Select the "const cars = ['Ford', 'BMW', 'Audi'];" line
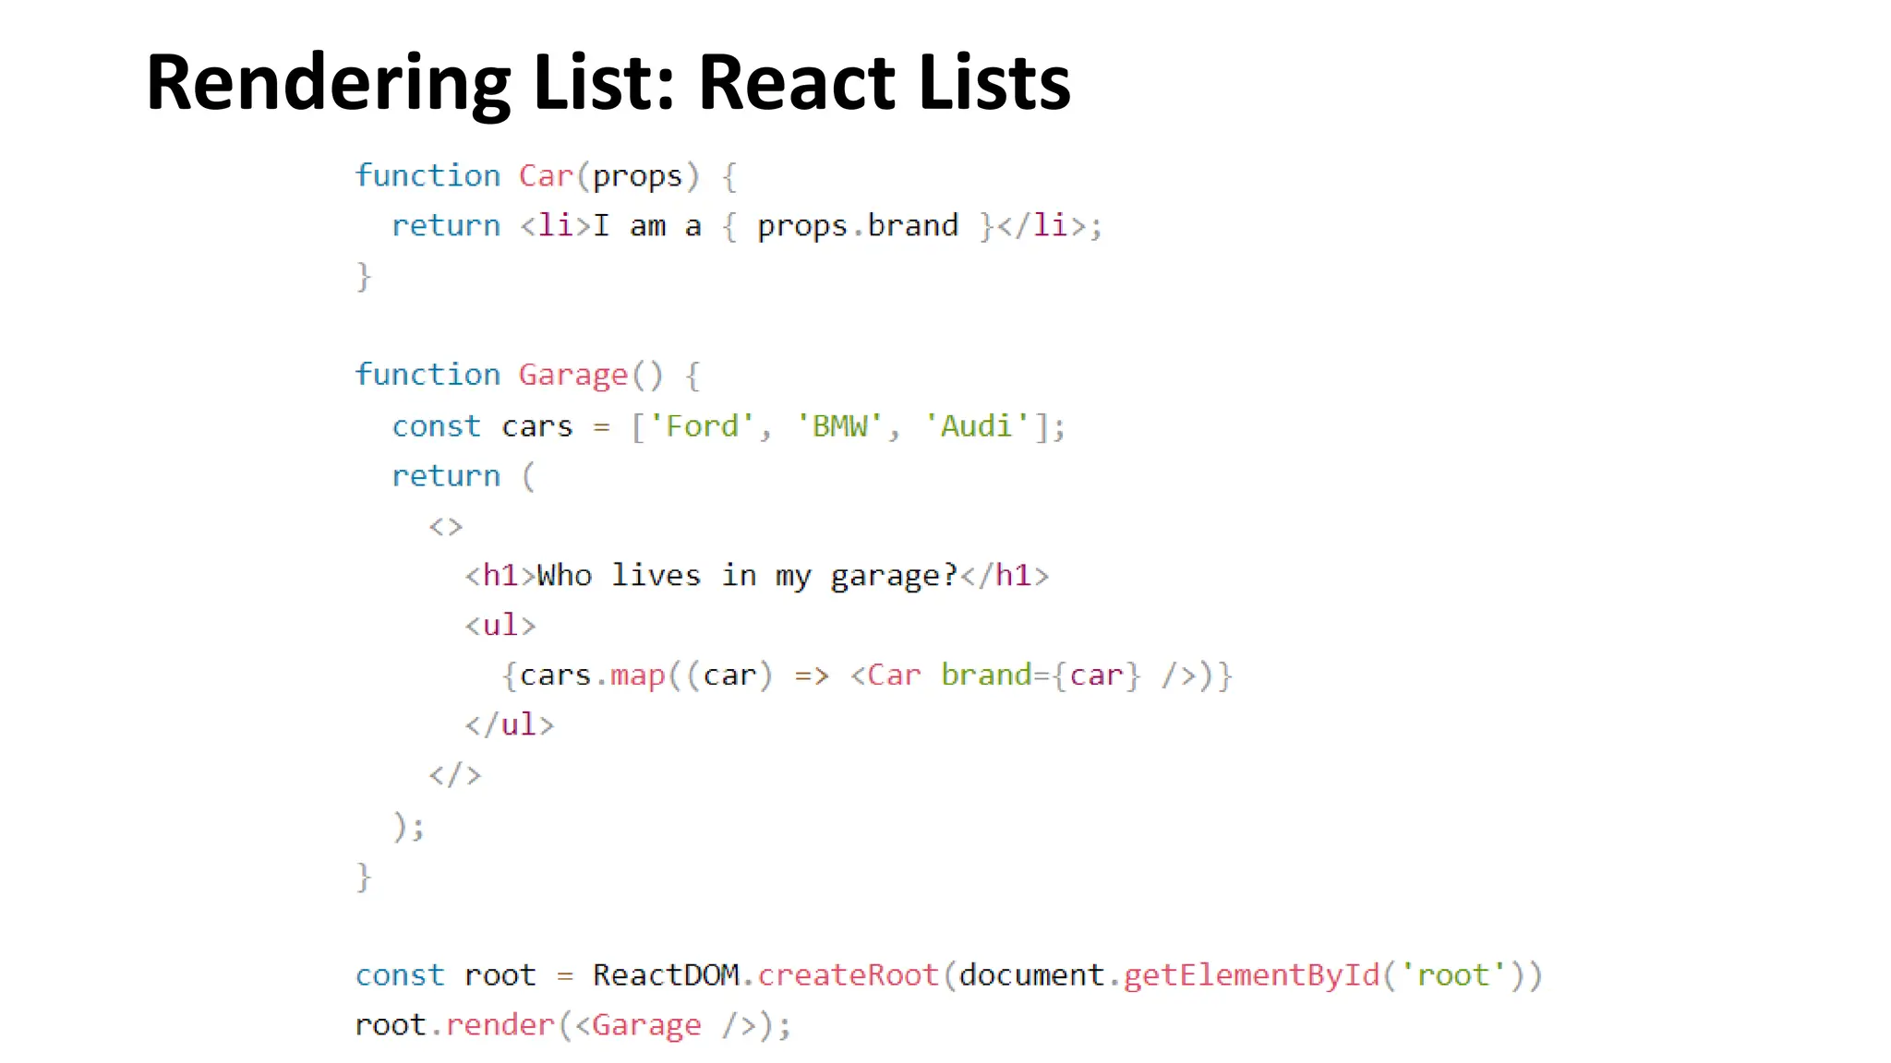Screen dimensions: 1891x1063 point(729,425)
